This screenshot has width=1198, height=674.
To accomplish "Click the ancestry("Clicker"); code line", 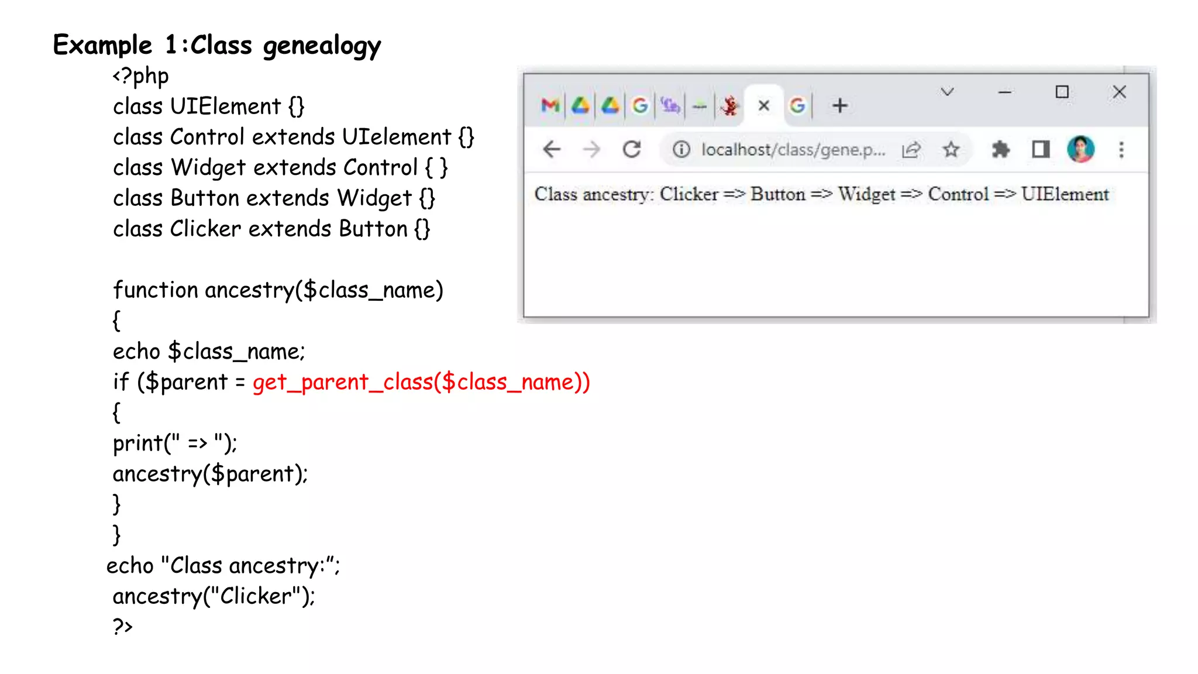I will click(x=214, y=596).
